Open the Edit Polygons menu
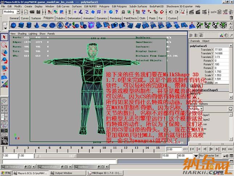Viewport: 234px width, 176px height. click(119, 7)
